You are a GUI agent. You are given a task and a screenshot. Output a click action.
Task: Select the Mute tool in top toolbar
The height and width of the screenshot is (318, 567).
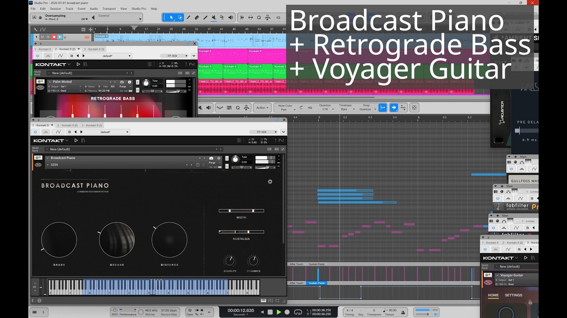(214, 18)
